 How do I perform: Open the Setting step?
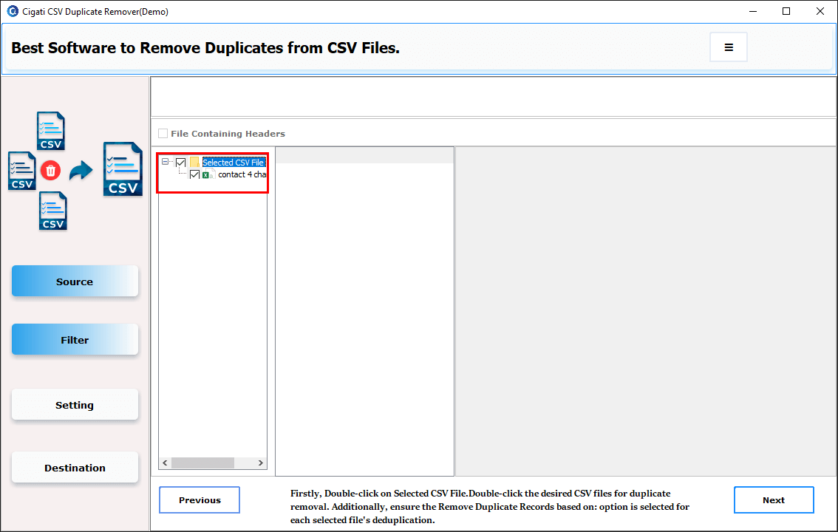(x=75, y=405)
